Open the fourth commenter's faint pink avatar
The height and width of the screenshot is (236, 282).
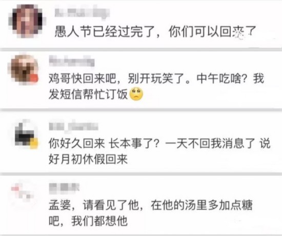(22, 191)
